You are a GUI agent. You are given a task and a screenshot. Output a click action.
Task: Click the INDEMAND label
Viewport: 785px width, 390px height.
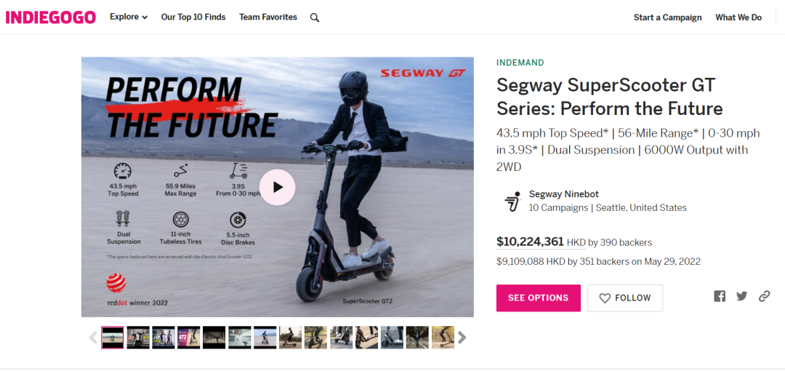tap(520, 63)
